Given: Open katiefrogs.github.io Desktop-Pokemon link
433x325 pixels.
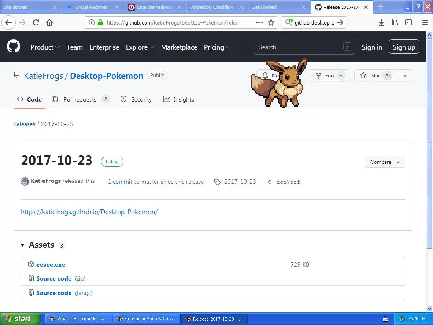Looking at the screenshot, I should point(89,212).
